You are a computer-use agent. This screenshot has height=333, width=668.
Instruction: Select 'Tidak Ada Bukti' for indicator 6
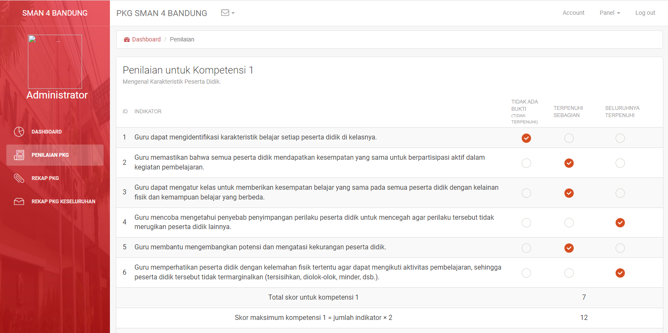pos(526,273)
